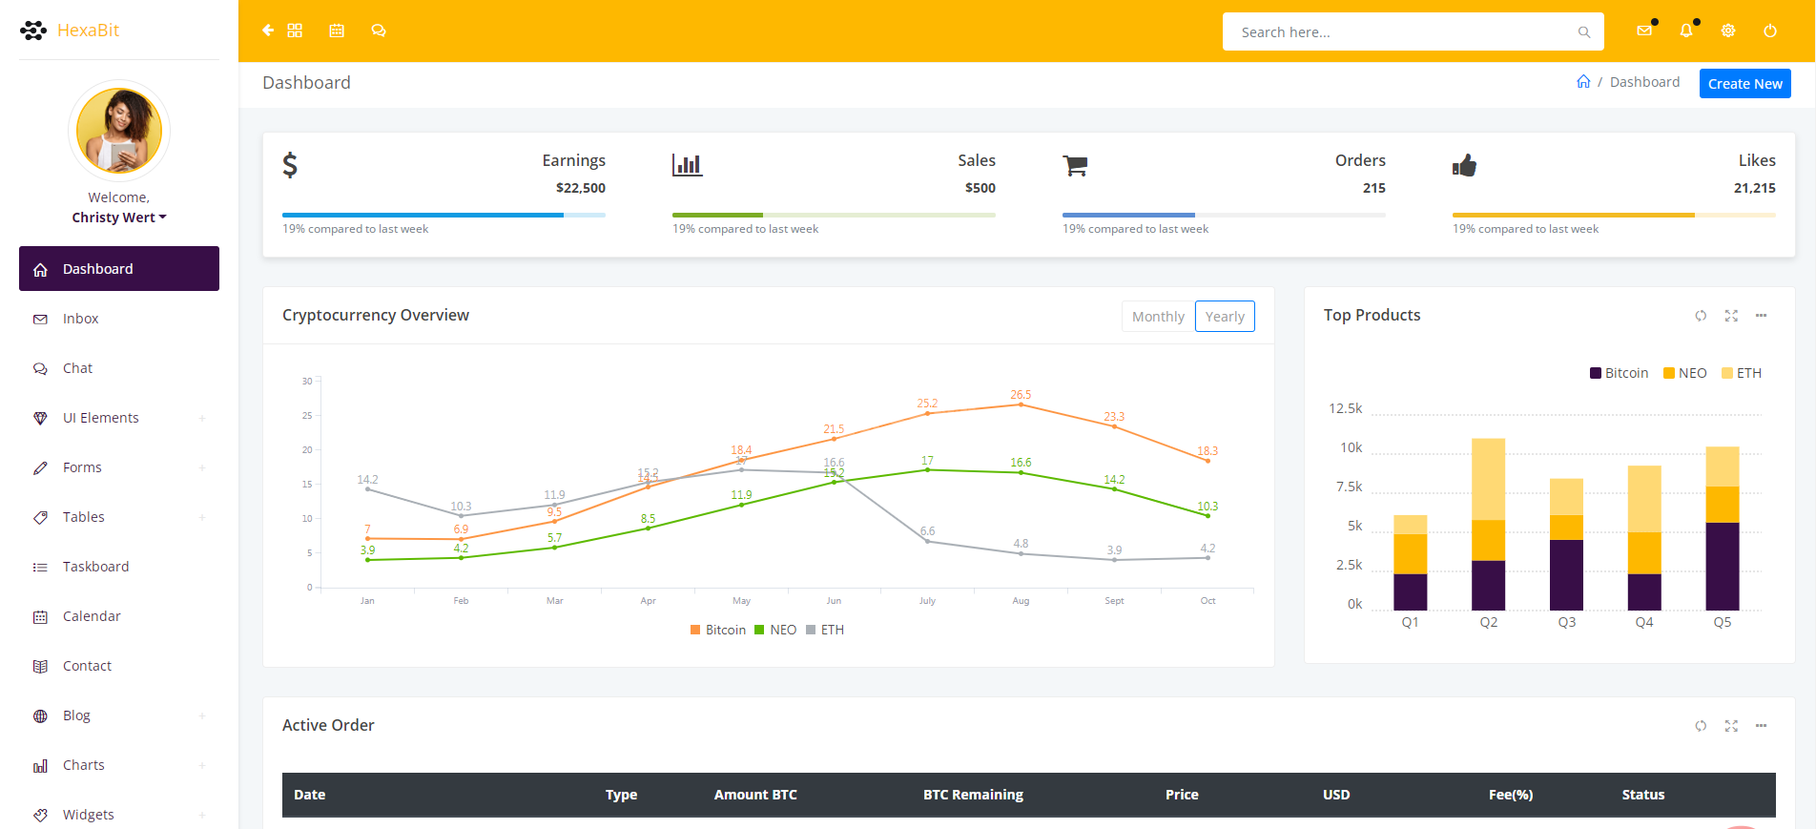
Task: Toggle the ETH series in the line chart legend
Action: (x=825, y=630)
